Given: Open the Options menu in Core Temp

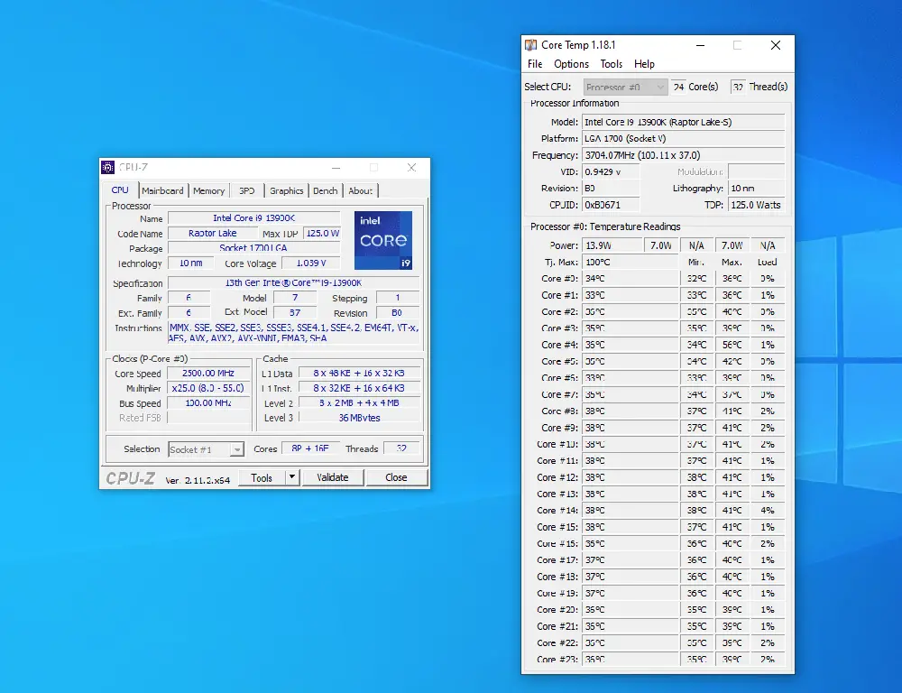Looking at the screenshot, I should pyautogui.click(x=571, y=64).
